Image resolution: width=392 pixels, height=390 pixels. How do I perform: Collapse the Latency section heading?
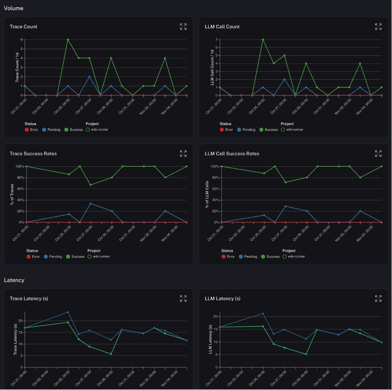(14, 280)
